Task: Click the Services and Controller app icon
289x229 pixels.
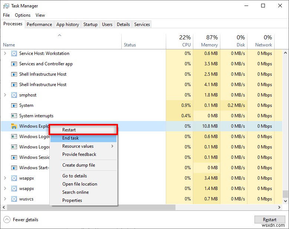Action: coord(14,64)
